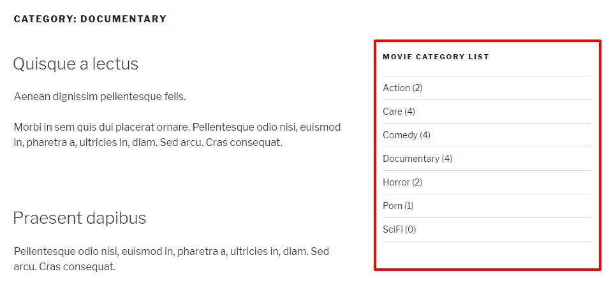Open the Action movie category link
This screenshot has height=290, width=611.
[396, 88]
